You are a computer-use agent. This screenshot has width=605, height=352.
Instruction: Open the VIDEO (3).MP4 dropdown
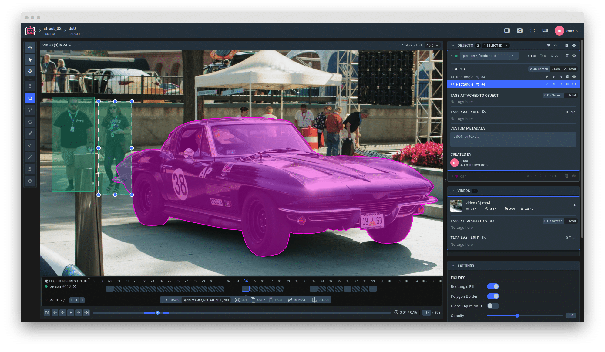(57, 45)
